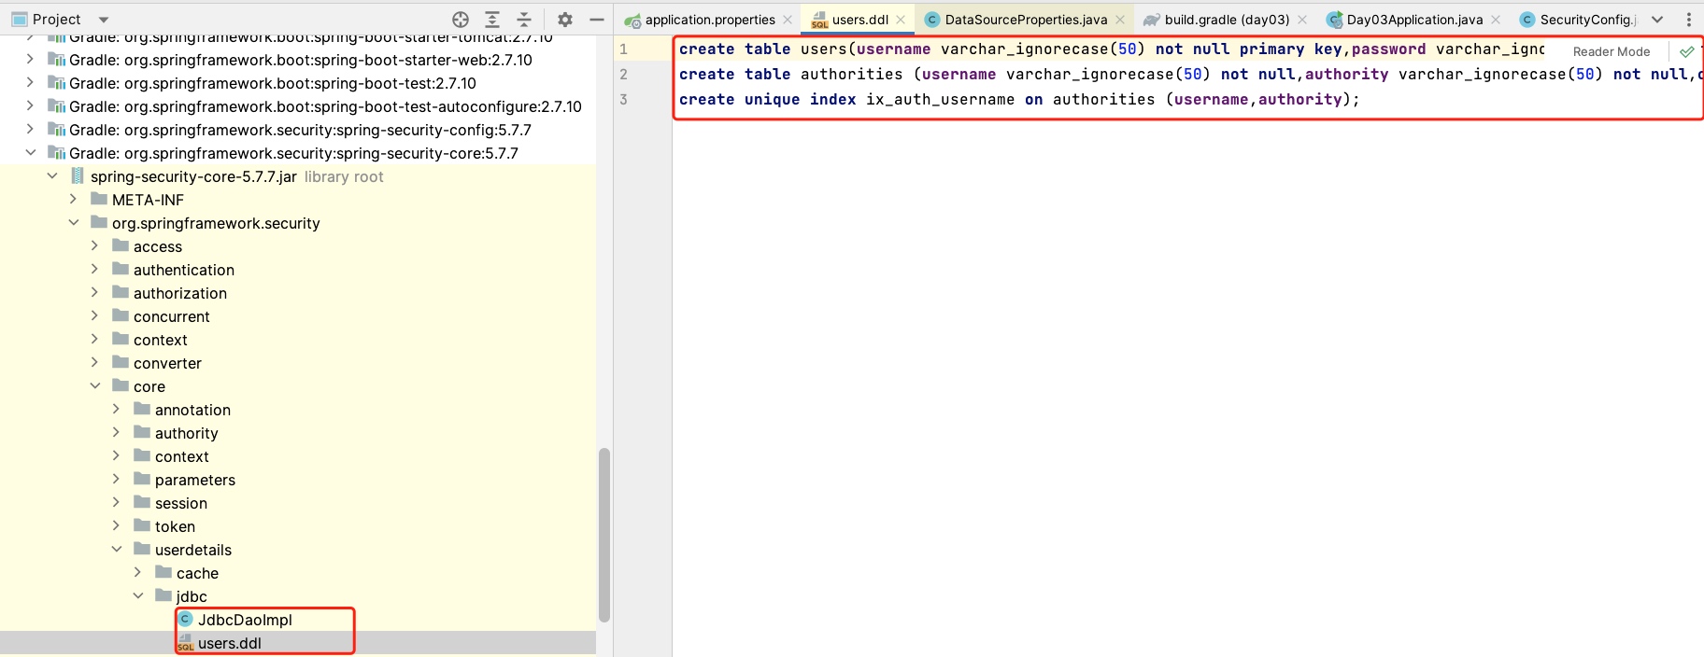Screen dimensions: 1704x657
Task: Close the DataSourceProperties.java tab
Action: click(1120, 20)
